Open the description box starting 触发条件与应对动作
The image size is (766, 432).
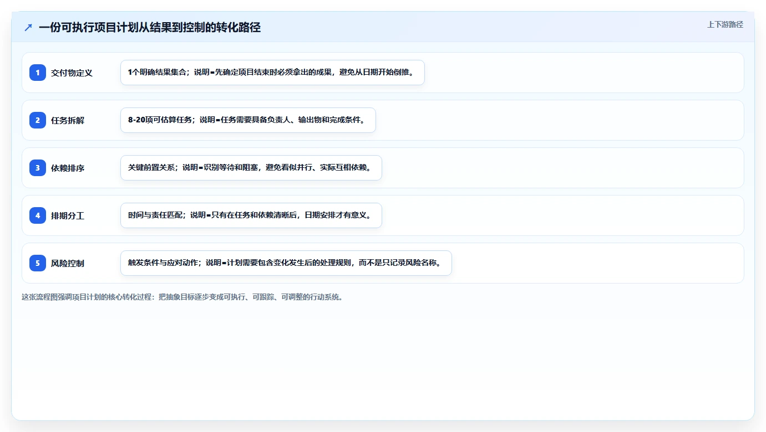pyautogui.click(x=286, y=263)
